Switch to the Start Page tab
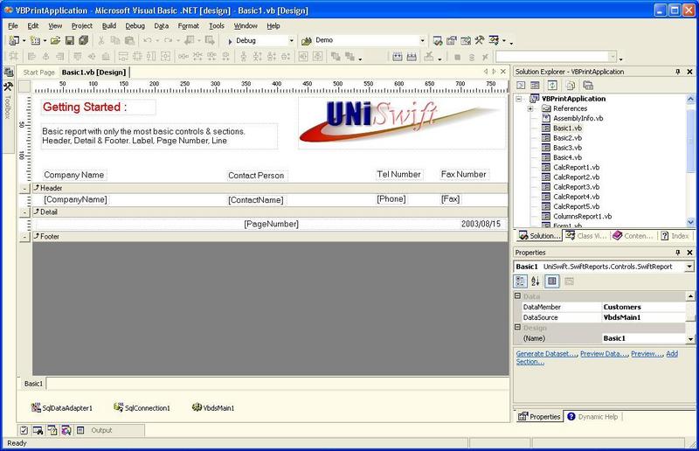 tap(38, 73)
